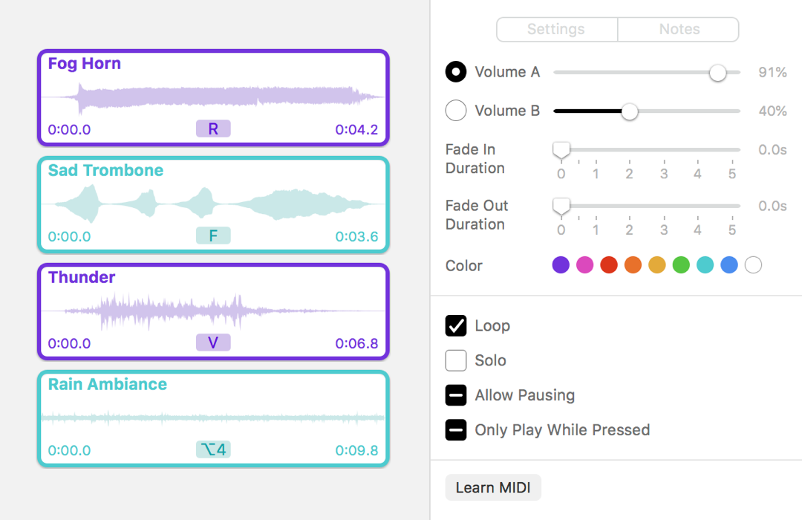
Task: Click the Volume B slider handle
Action: tap(630, 111)
